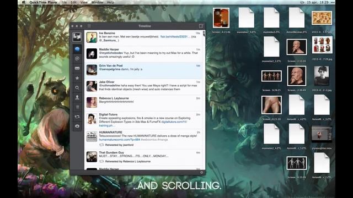The width and height of the screenshot is (353, 198).
Task: Select the 2013-0...5.57.jpg desktop image
Action: [322, 18]
